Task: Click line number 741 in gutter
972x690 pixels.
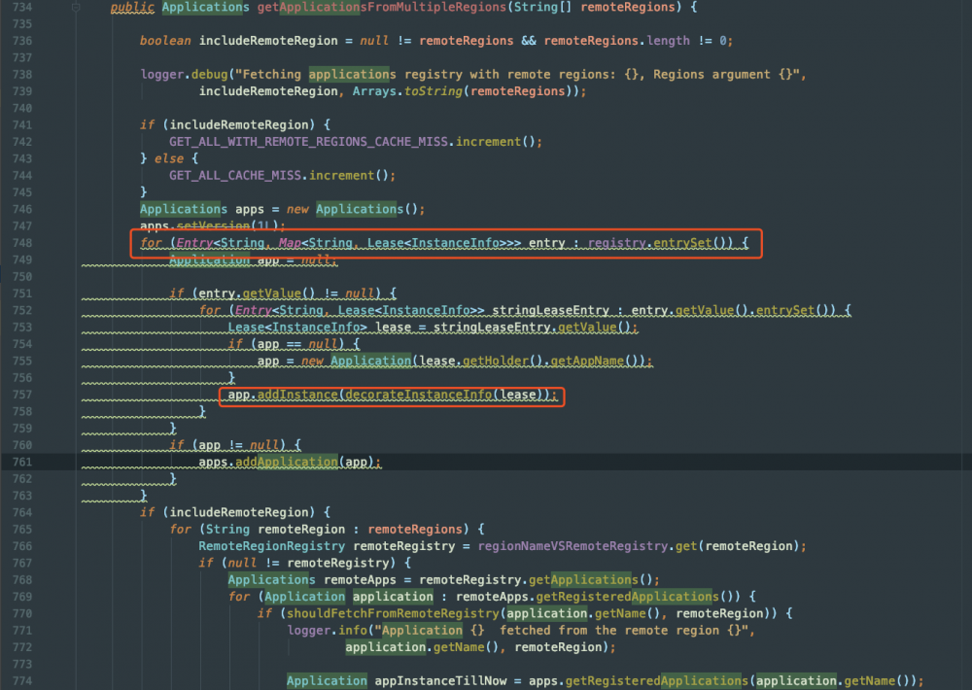Action: (21, 125)
